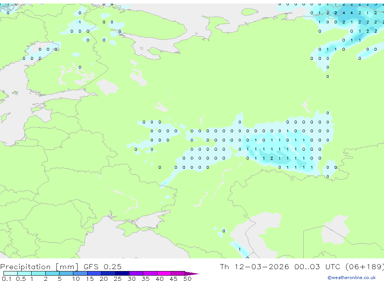Click the legend label "40"

(x=160, y=279)
